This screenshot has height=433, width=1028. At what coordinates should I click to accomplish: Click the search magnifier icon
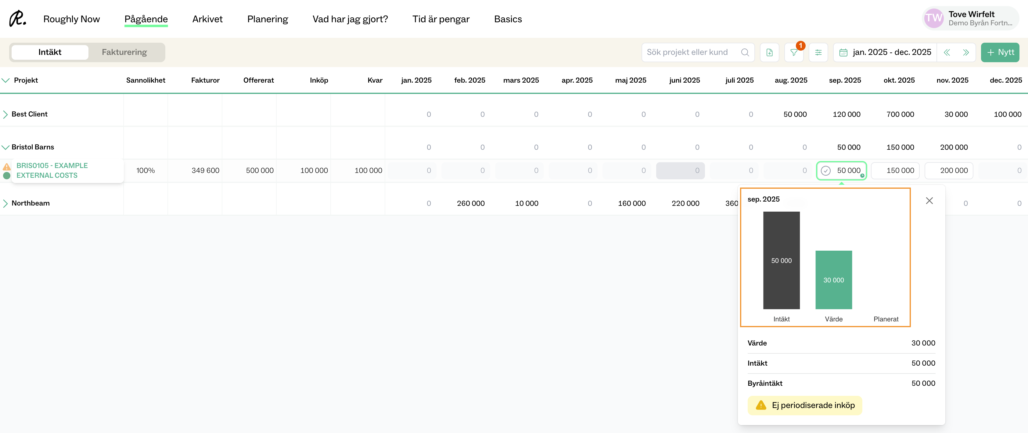tap(745, 52)
